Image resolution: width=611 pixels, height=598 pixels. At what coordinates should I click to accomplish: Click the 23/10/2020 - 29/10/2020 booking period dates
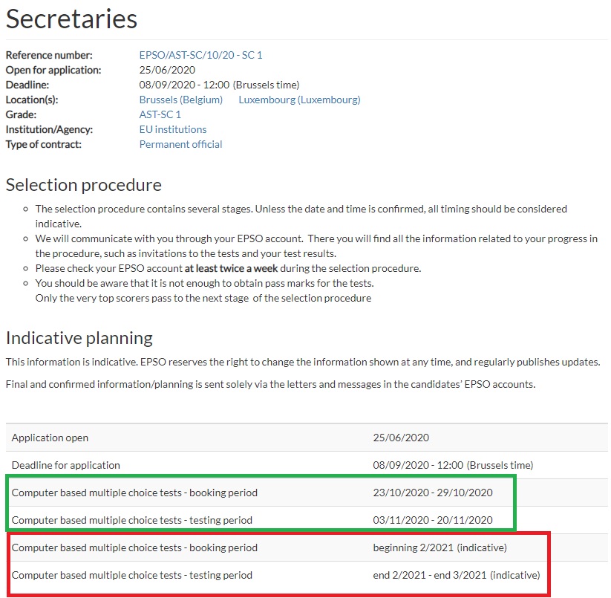tap(432, 493)
